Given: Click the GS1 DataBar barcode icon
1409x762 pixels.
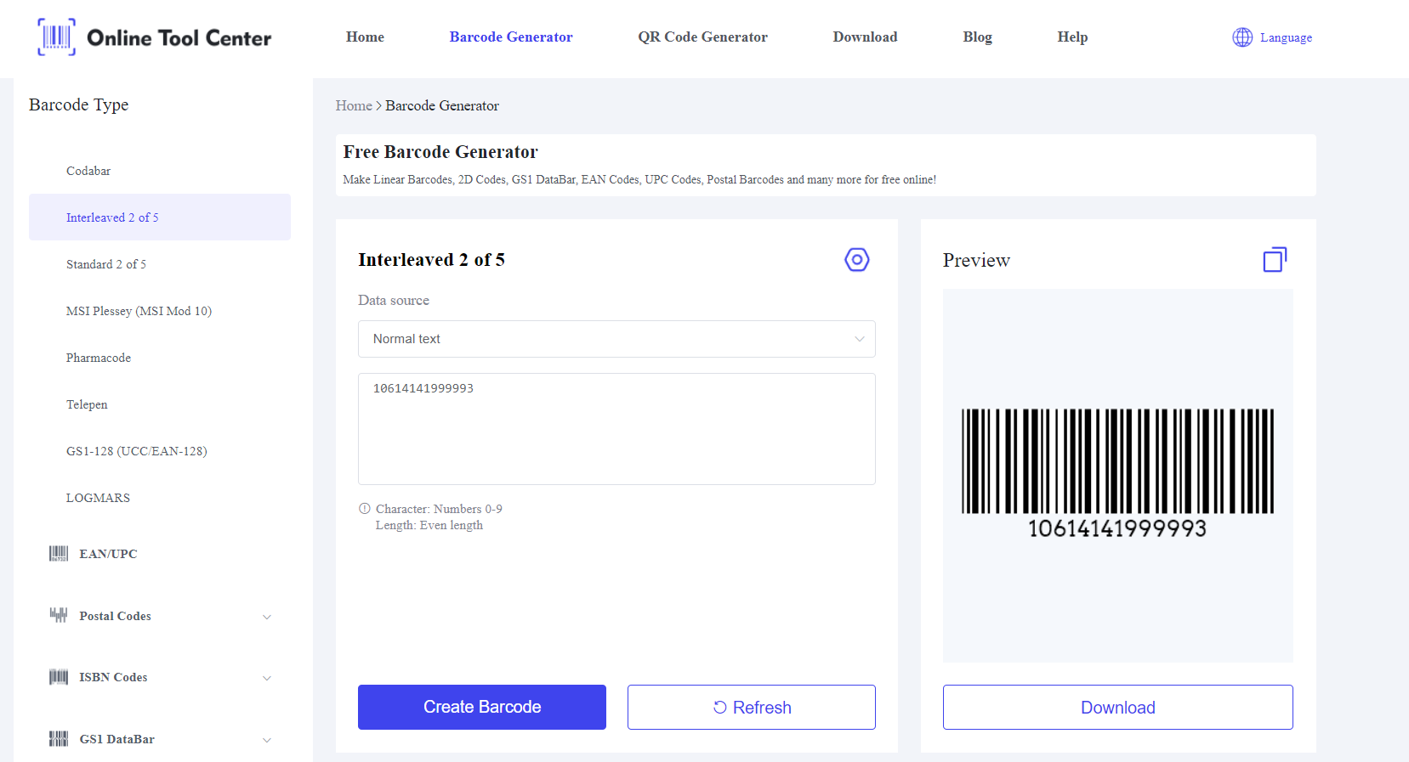Looking at the screenshot, I should click(59, 739).
